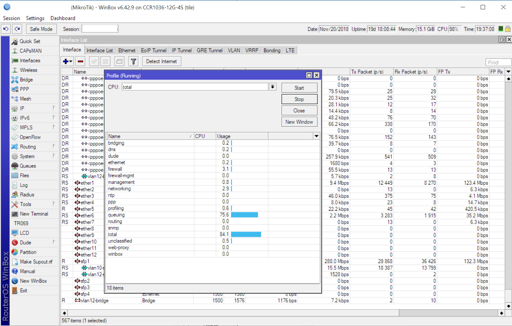
Task: Close the Profile (Running) window
Action: point(316,75)
